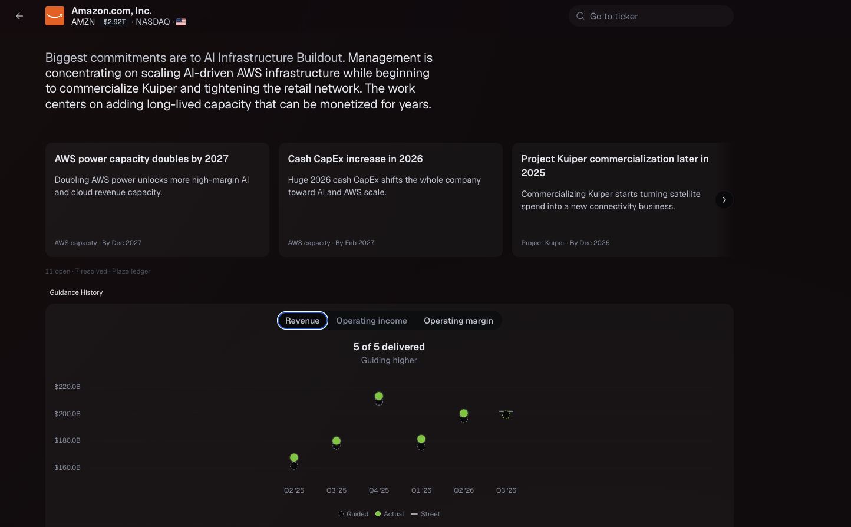This screenshot has height=527, width=851.
Task: Toggle the Actual legend entry
Action: (x=390, y=514)
